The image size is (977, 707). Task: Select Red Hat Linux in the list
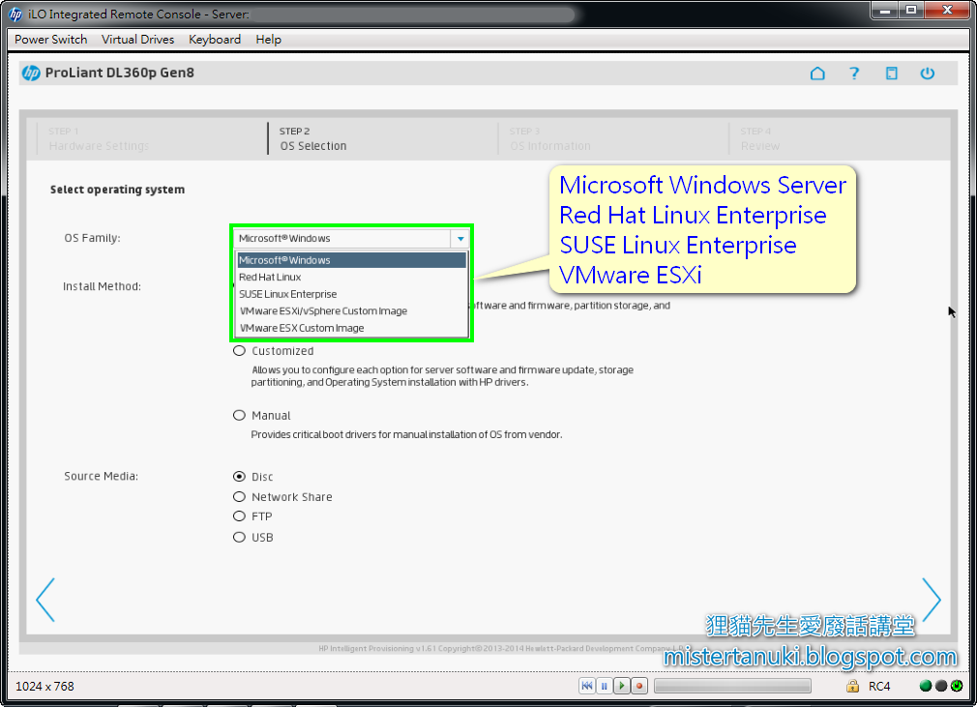coord(269,277)
